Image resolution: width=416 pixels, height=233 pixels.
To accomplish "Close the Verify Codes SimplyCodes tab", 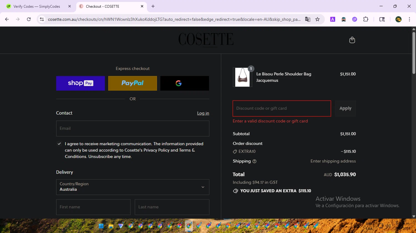I will (x=69, y=6).
